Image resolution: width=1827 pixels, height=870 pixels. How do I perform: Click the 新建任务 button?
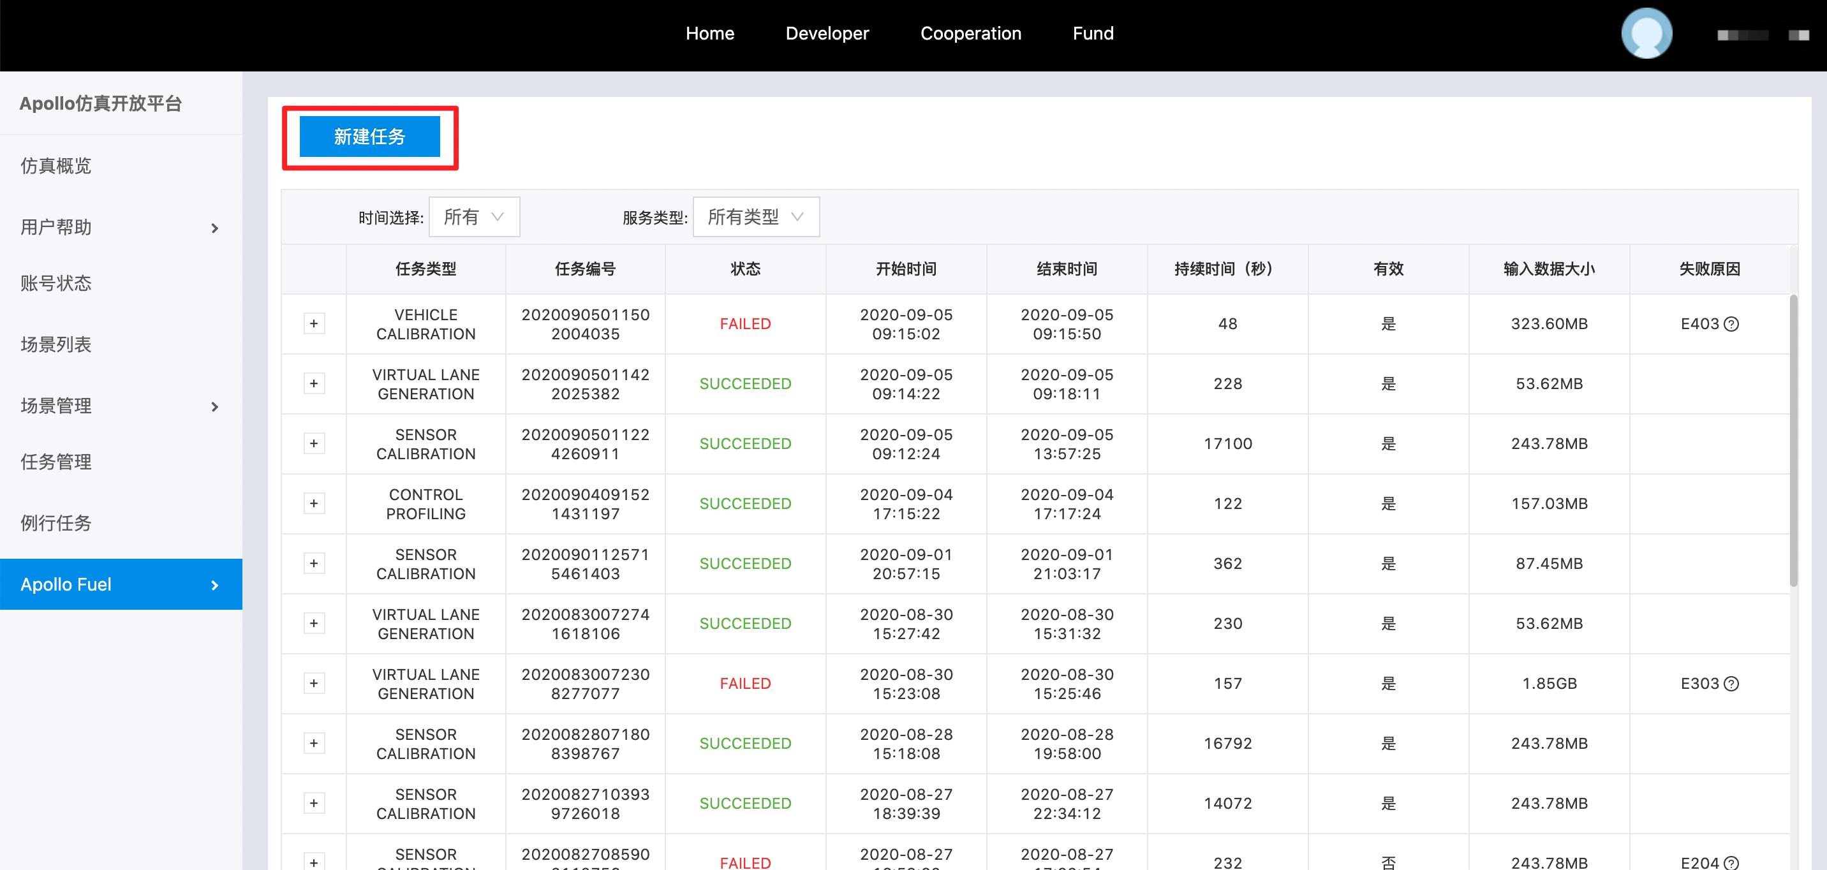pos(369,136)
